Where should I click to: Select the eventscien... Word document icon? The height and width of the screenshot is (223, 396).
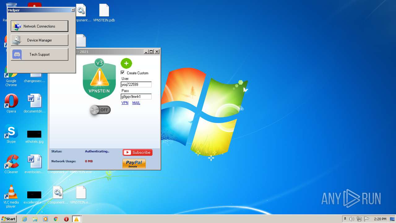coord(35,164)
